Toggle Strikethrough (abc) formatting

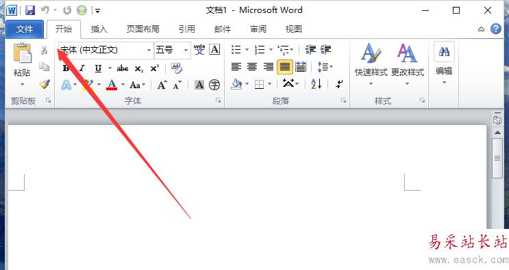123,68
